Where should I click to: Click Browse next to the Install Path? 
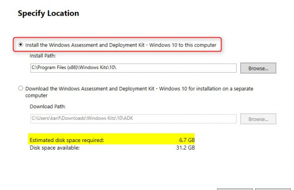(258, 68)
